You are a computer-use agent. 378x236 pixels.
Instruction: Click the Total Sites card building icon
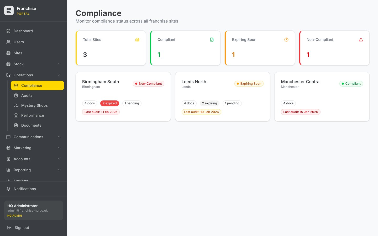point(137,40)
